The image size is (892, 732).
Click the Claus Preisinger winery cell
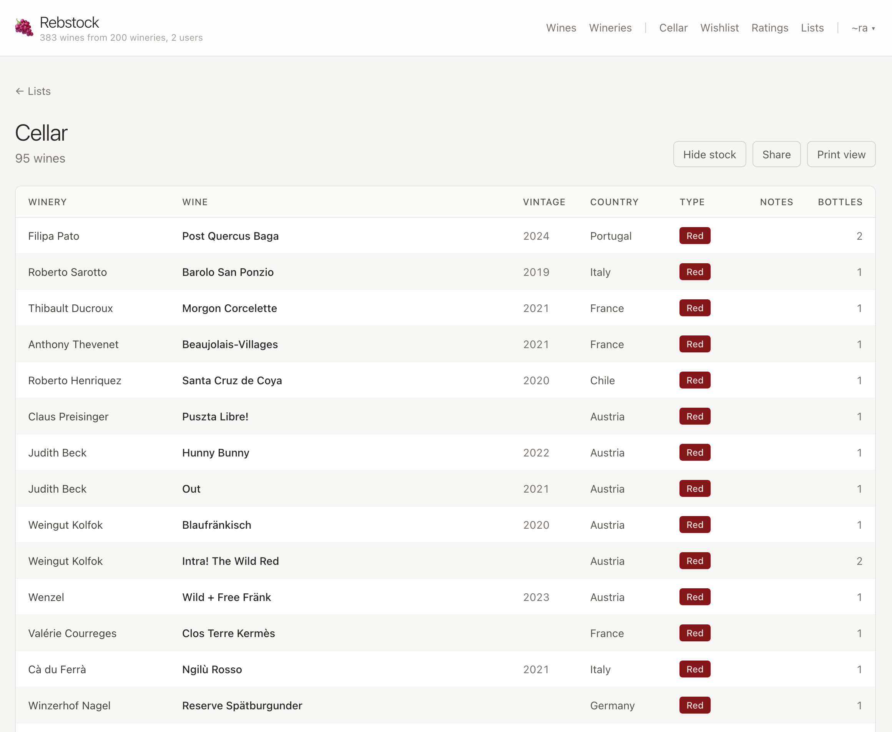click(x=68, y=417)
